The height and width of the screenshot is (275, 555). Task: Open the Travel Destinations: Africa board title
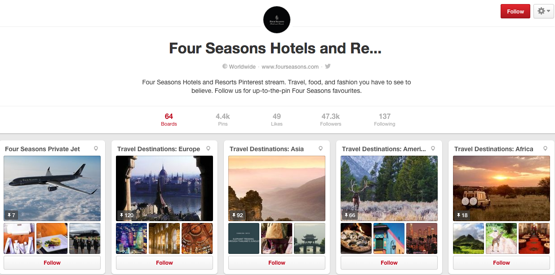494,149
